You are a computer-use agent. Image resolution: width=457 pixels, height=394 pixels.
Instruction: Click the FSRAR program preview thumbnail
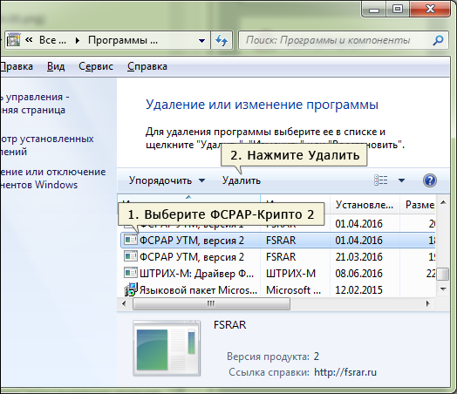(167, 348)
